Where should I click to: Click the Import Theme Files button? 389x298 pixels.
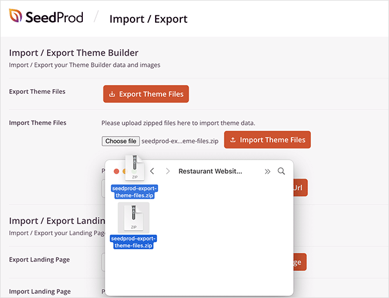point(267,140)
